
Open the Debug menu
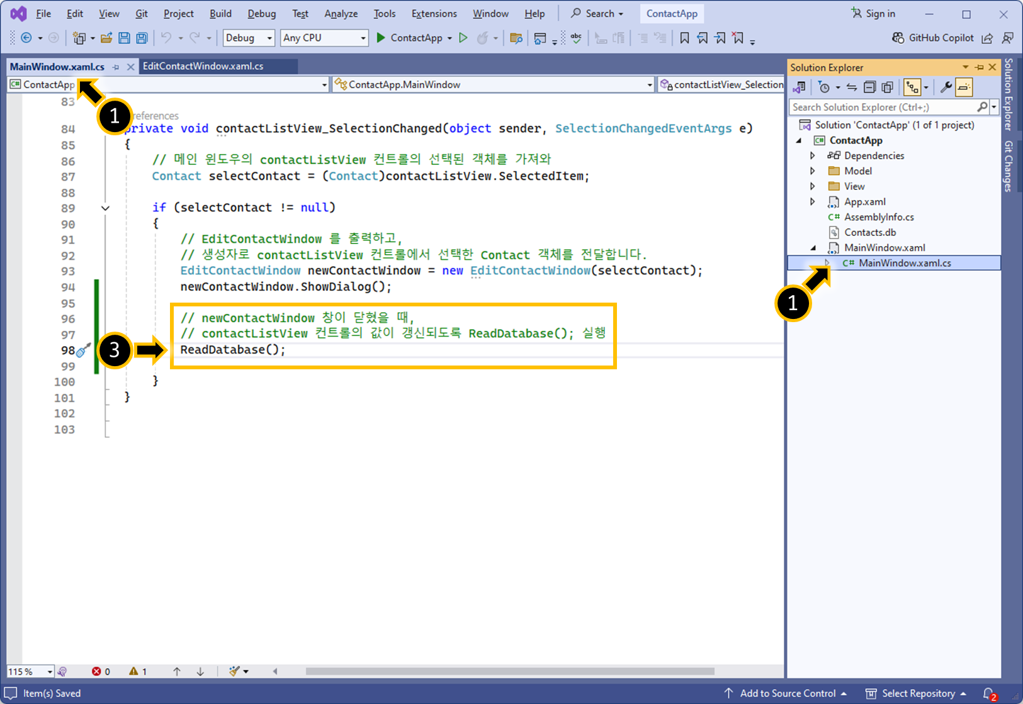point(262,14)
